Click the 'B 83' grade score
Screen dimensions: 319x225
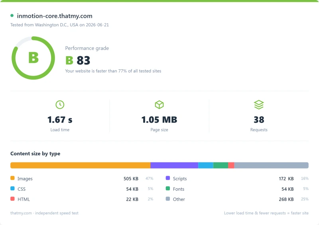tap(78, 61)
